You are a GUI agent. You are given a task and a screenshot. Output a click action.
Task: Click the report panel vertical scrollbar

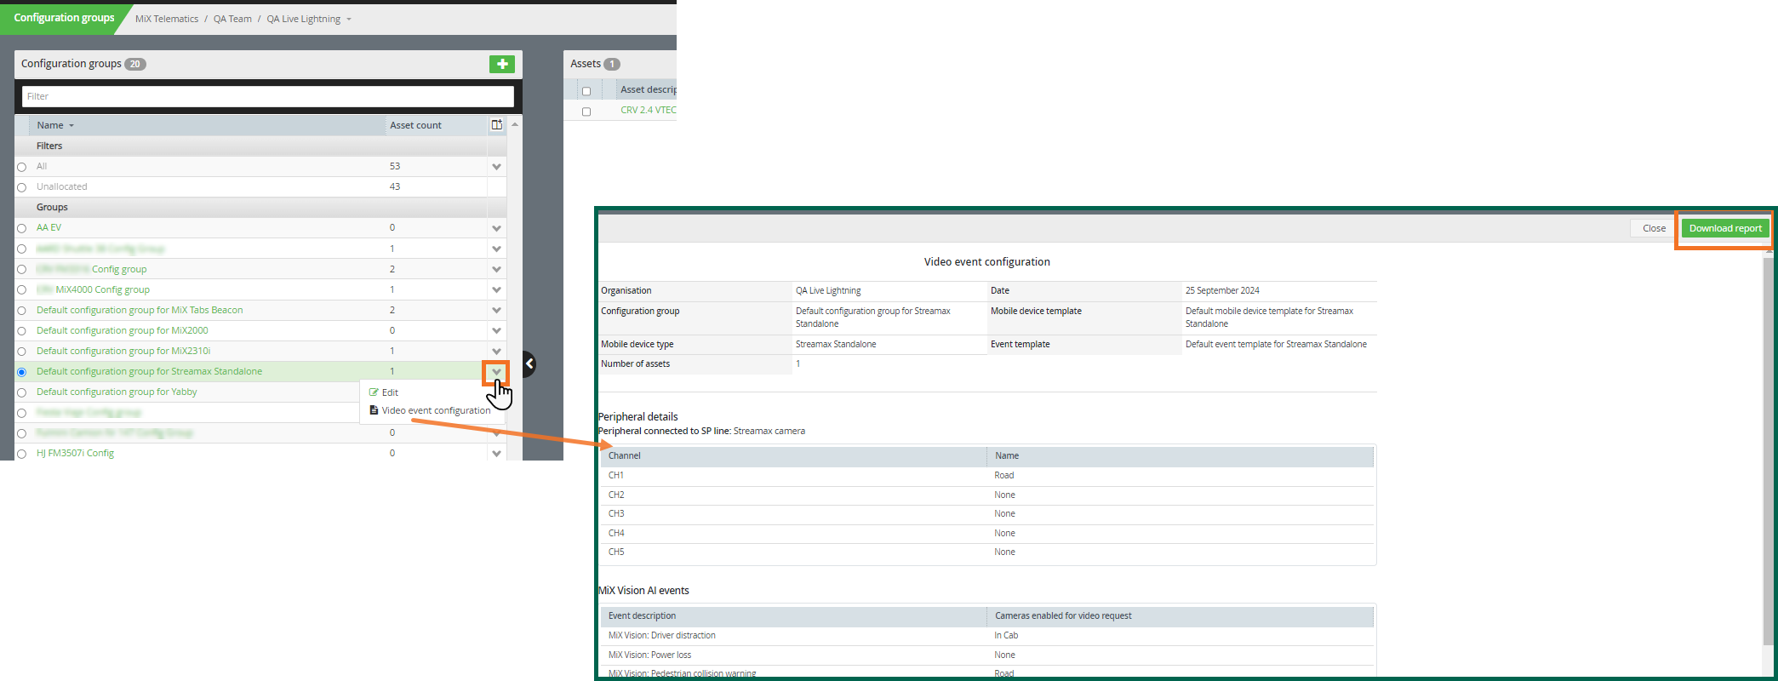(1768, 451)
